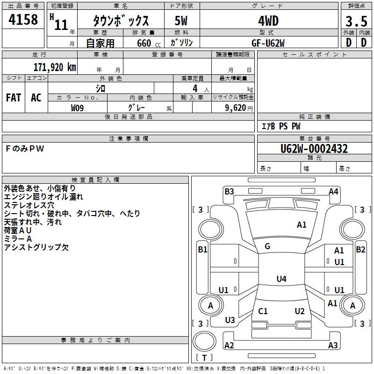Image resolution: width=374 pixels, height=374 pixels.
Task: Click the 純正装備 header
Action: [x=314, y=117]
